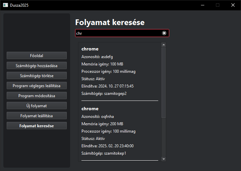Screen dimensions: 241x171
Task: Click the scrollbar up arrow
Action: pyautogui.click(x=164, y=45)
